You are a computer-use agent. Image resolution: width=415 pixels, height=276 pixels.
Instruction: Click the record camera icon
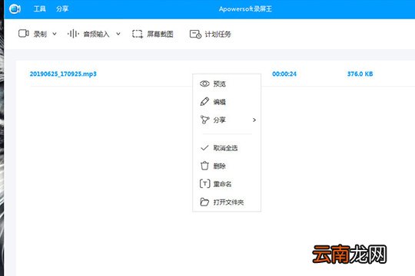[x=24, y=34]
